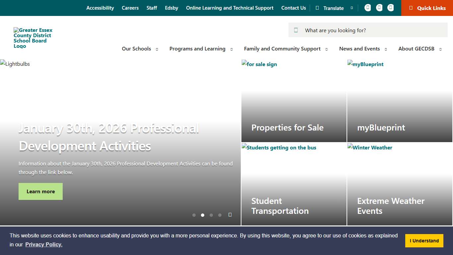Click the Learn more button
Viewport: 453px width, 255px height.
click(40, 191)
